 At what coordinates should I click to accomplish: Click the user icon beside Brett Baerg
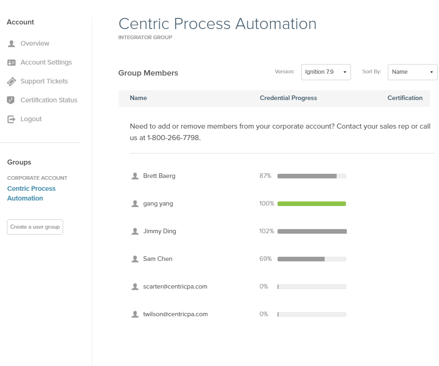135,176
